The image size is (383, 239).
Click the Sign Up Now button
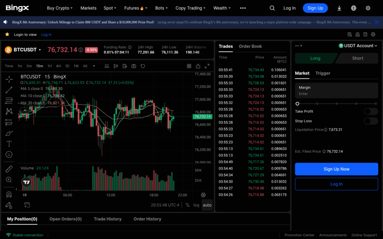(336, 169)
